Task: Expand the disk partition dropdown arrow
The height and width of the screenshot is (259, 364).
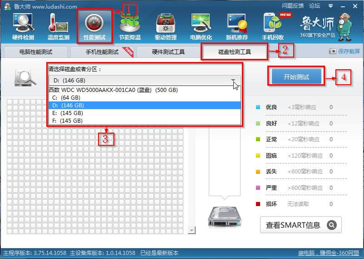Action: (x=233, y=81)
